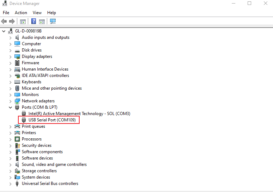Viewport: 273px width, 192px height.
Task: Click the Show/Hide Action Pane toolbar icon
Action: coord(42,22)
